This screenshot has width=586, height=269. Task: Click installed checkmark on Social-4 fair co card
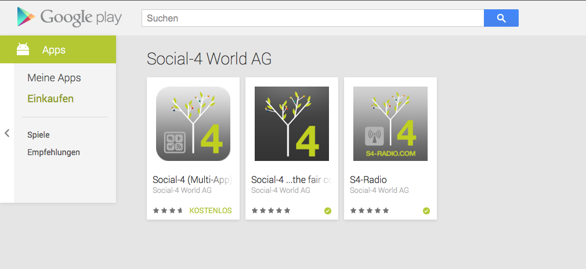(x=328, y=211)
